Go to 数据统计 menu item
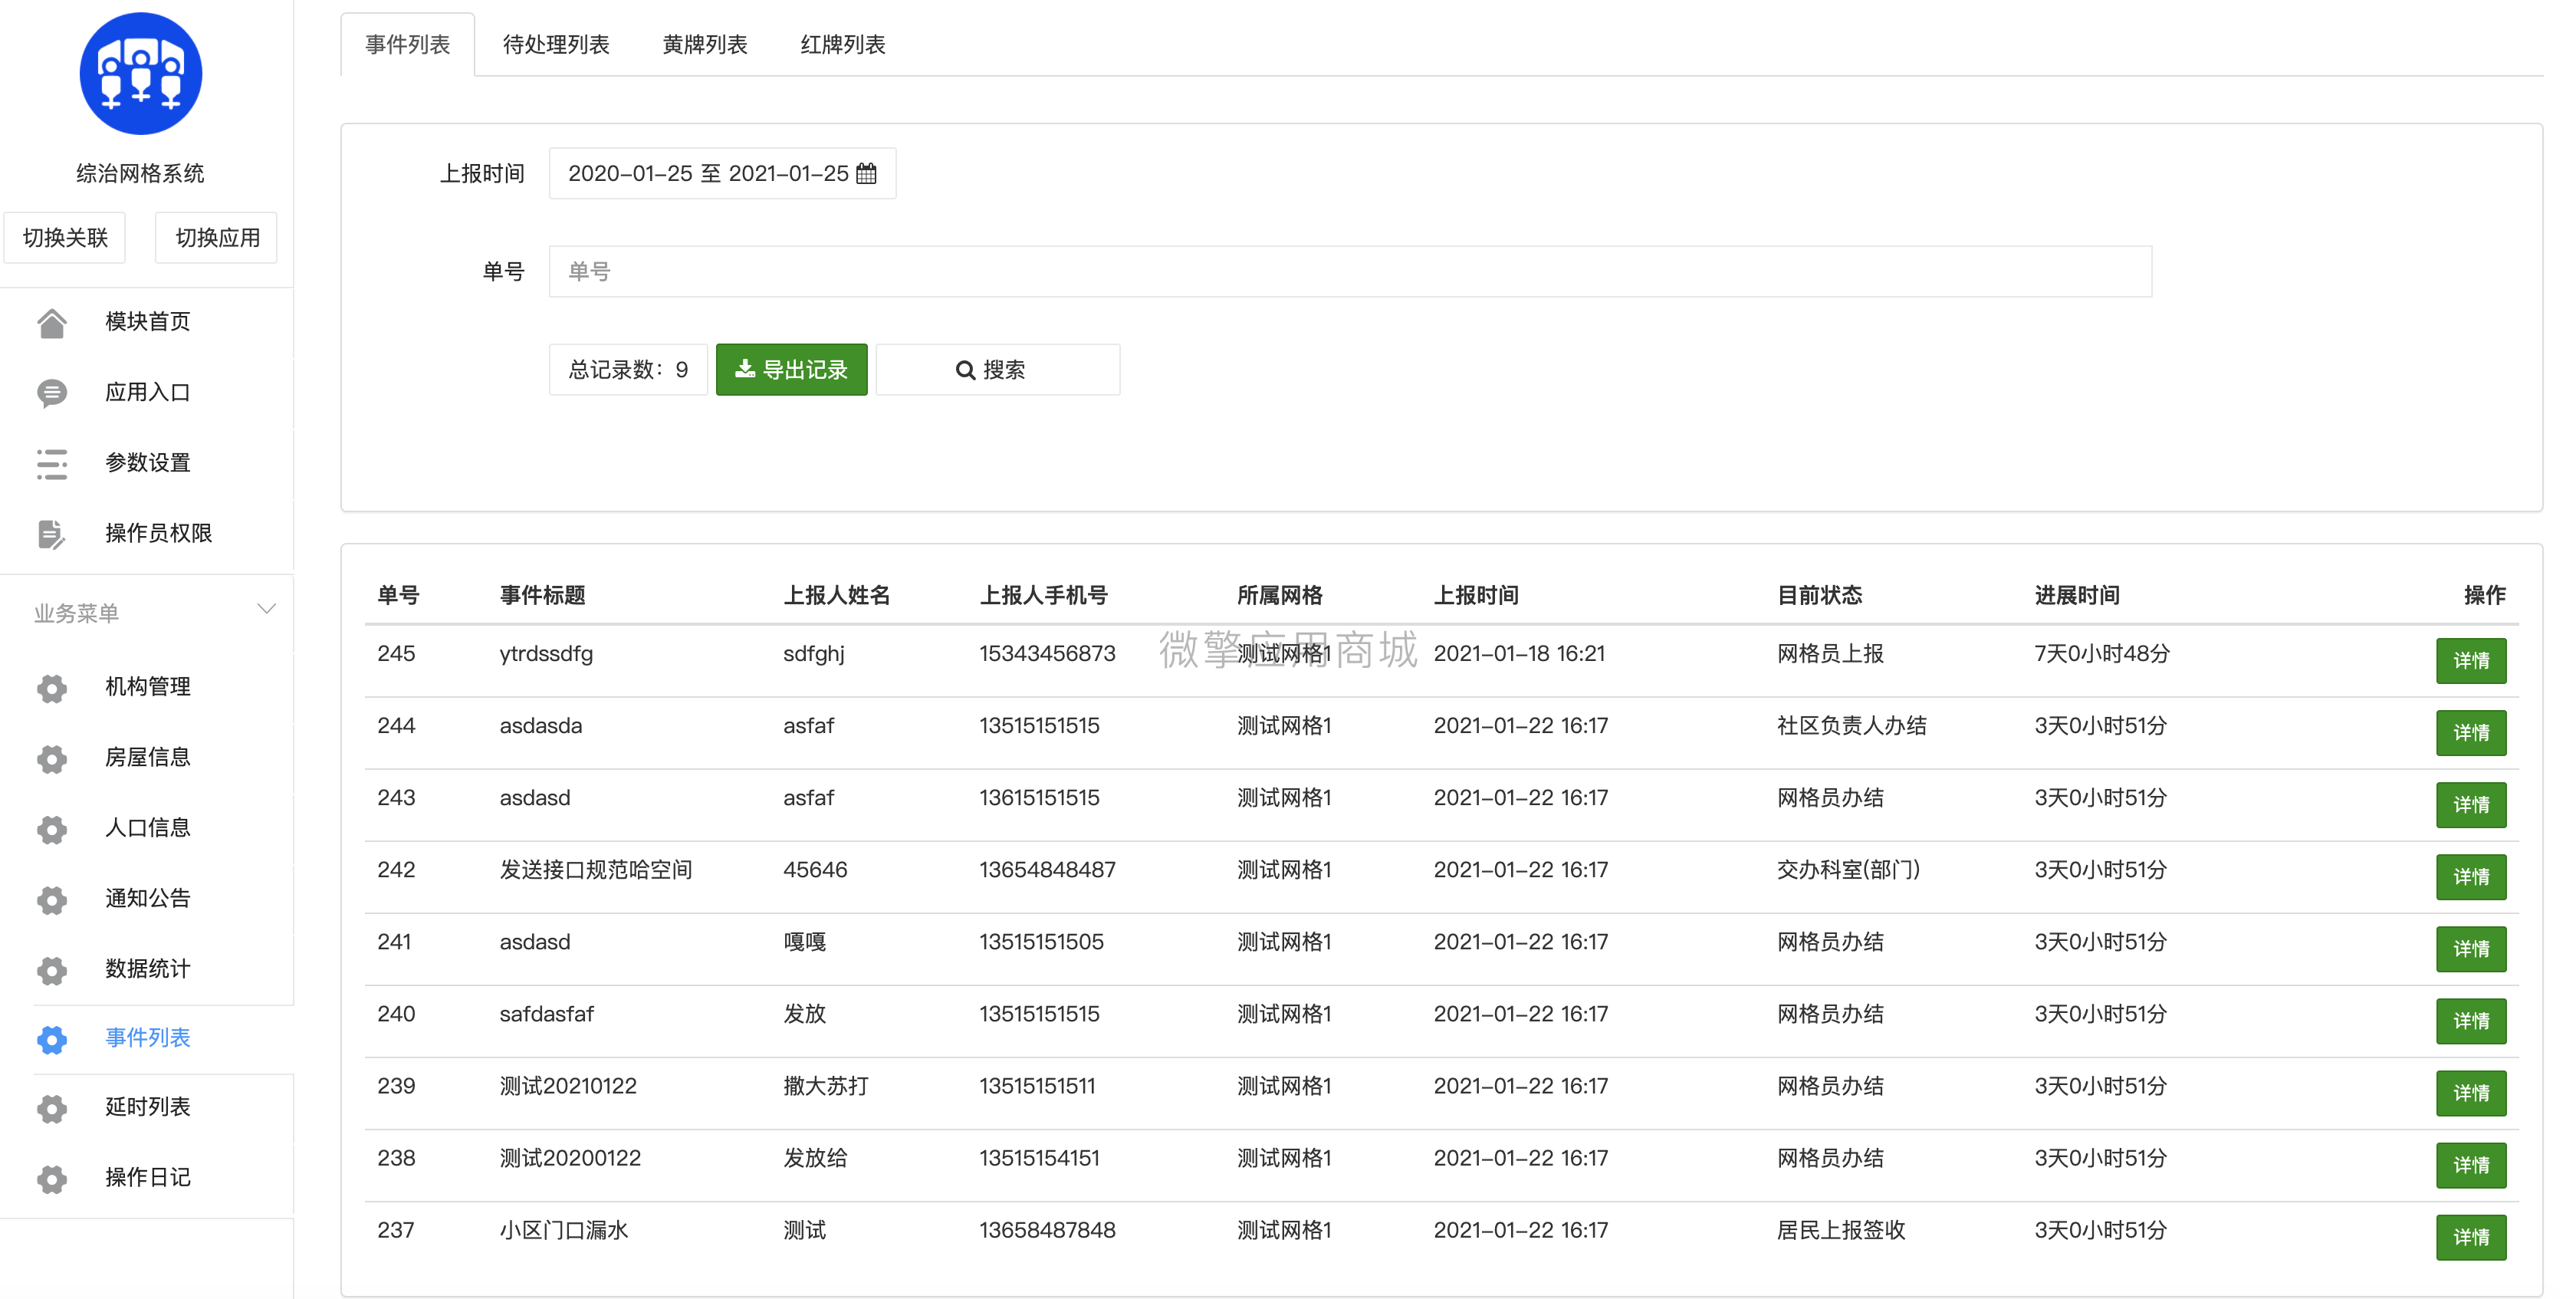This screenshot has height=1299, width=2576. tap(148, 968)
